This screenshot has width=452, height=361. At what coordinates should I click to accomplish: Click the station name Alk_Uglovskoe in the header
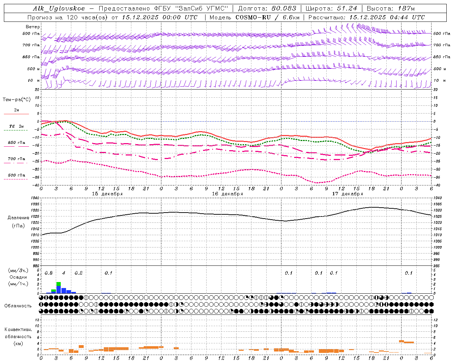point(59,8)
